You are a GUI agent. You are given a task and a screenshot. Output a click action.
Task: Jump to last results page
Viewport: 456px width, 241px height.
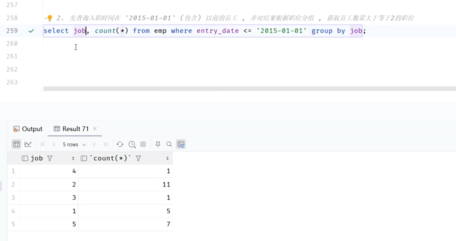pyautogui.click(x=105, y=144)
